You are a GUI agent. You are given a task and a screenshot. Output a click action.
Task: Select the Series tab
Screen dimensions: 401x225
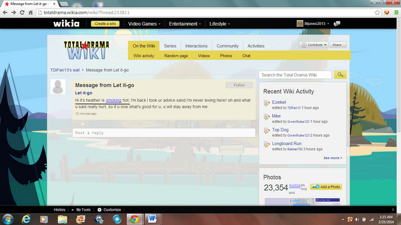point(170,46)
